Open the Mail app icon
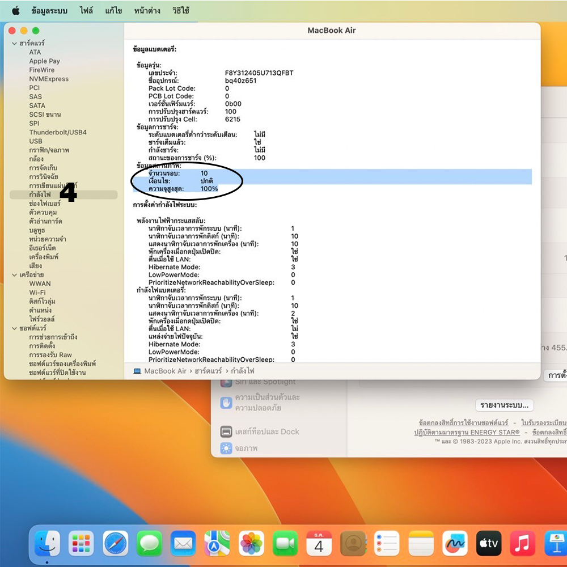The image size is (567, 567). (x=183, y=544)
